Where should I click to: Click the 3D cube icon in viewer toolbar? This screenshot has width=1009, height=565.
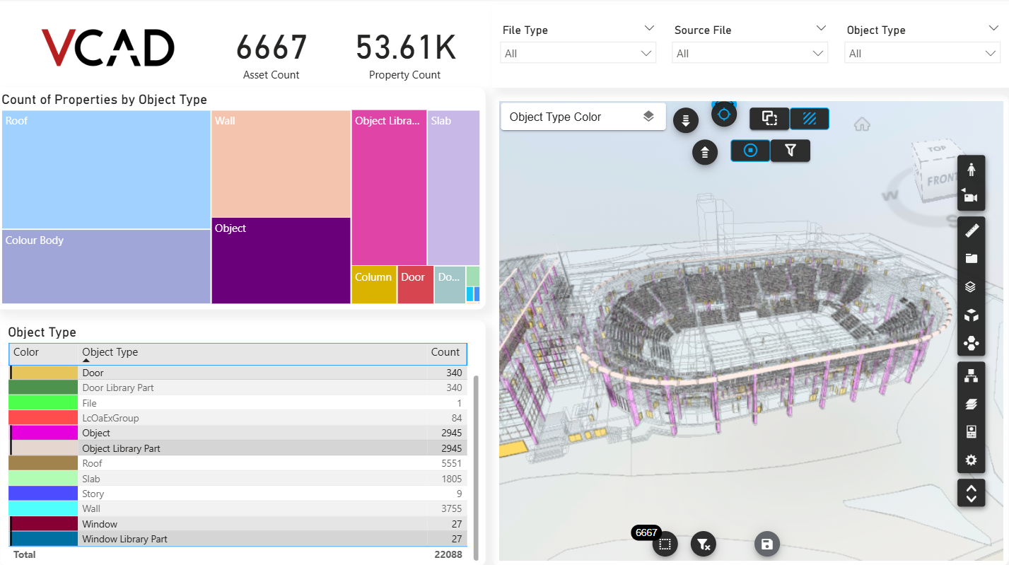(972, 315)
